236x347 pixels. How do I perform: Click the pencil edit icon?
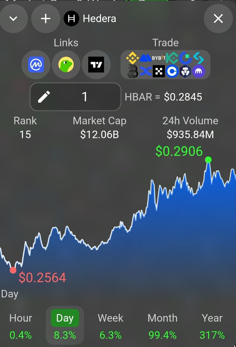click(44, 97)
